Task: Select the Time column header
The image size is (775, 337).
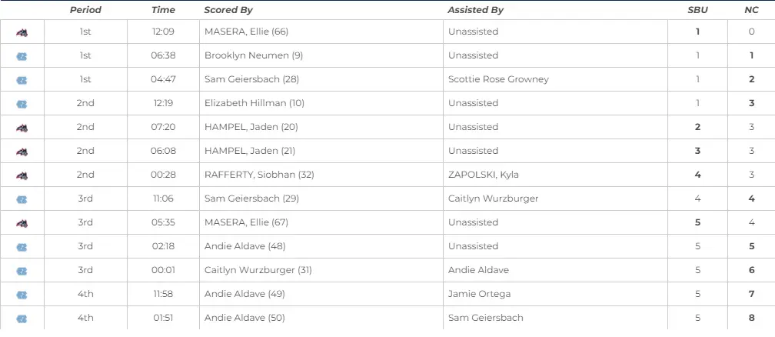Action: 163,10
